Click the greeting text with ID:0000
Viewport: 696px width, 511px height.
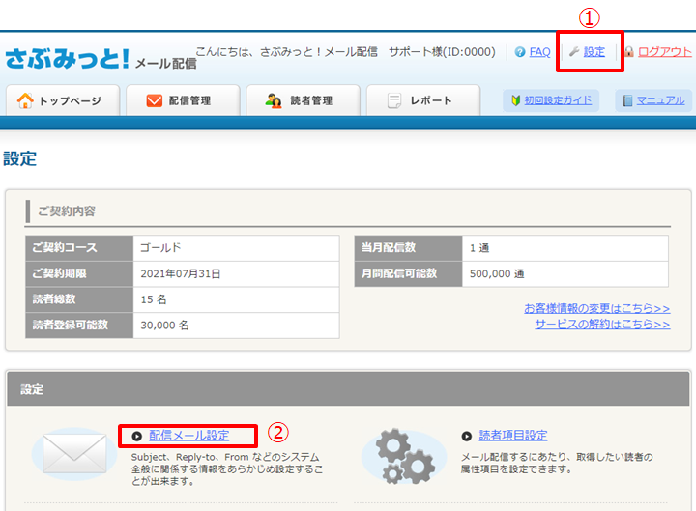coord(345,52)
